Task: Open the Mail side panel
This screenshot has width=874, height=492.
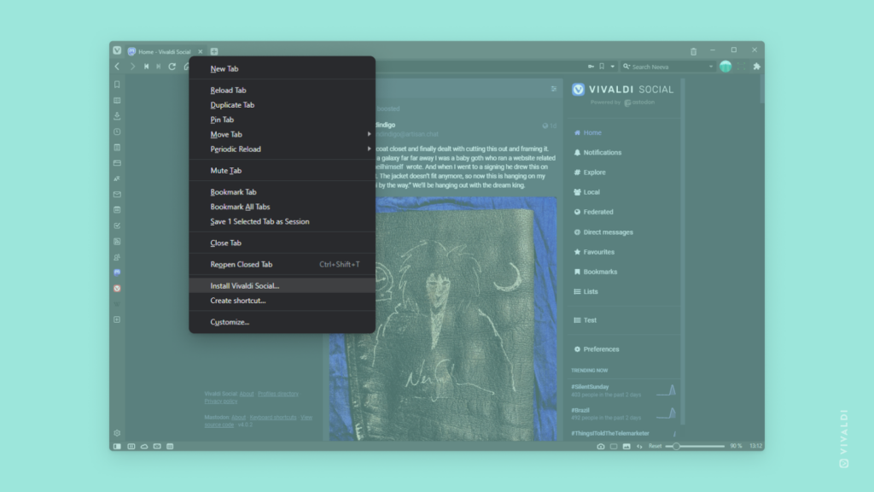Action: coord(117,194)
